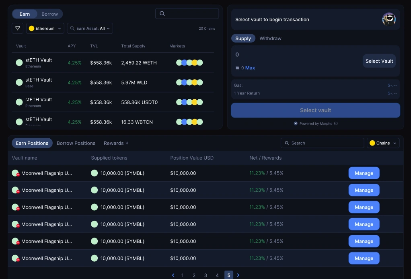Click the markets icons in the 558.36K USDT0 row
This screenshot has height=279, width=411.
(x=189, y=102)
